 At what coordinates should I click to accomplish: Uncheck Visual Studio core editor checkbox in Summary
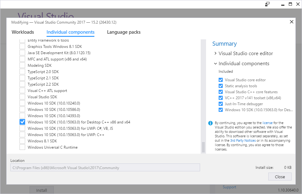tap(221, 80)
